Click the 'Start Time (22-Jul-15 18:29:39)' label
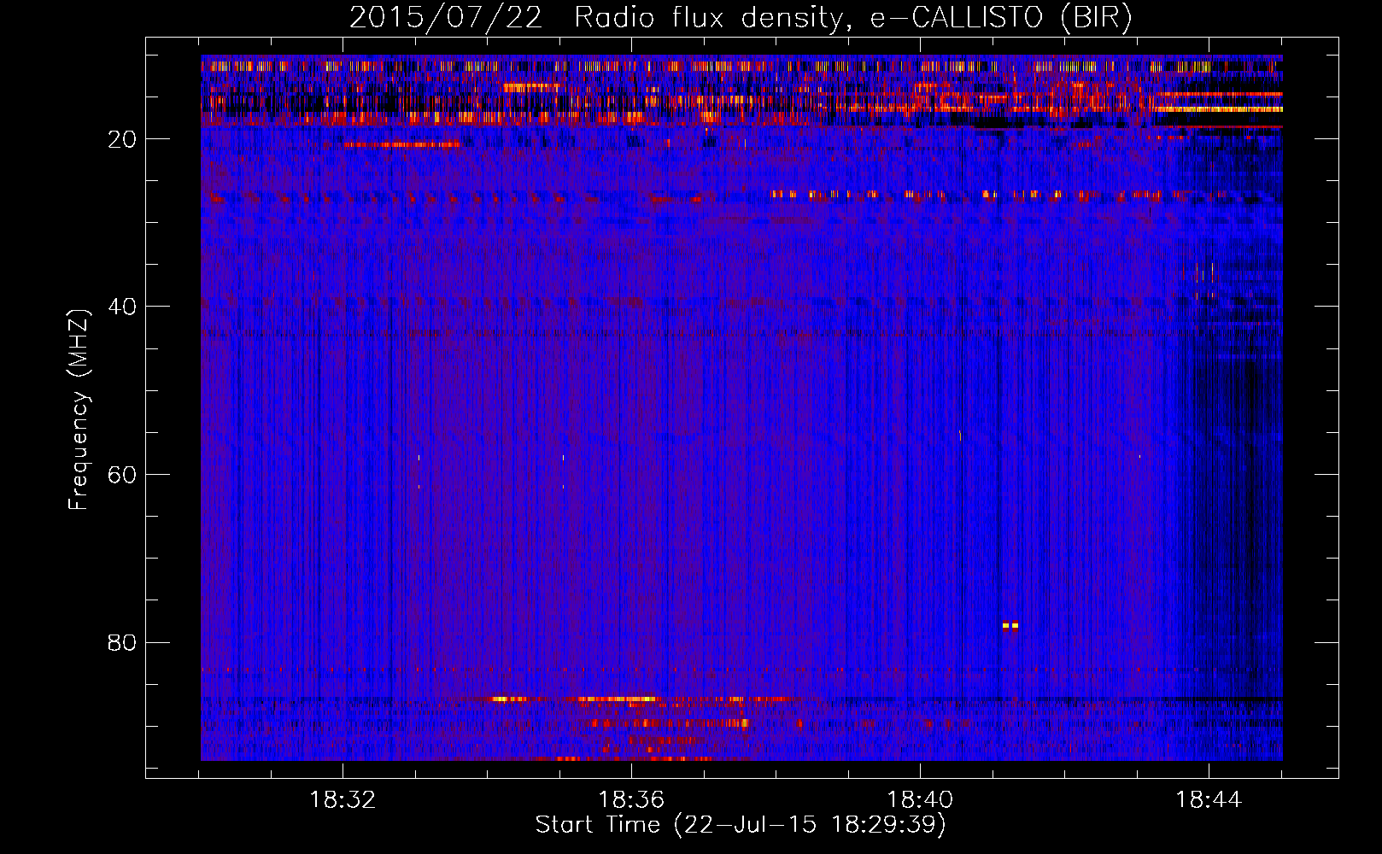Screen dimensions: 1382x854 coord(741,825)
